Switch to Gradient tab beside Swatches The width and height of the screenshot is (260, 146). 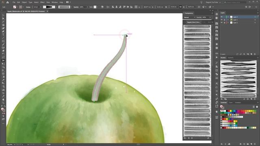pyautogui.click(x=238, y=103)
